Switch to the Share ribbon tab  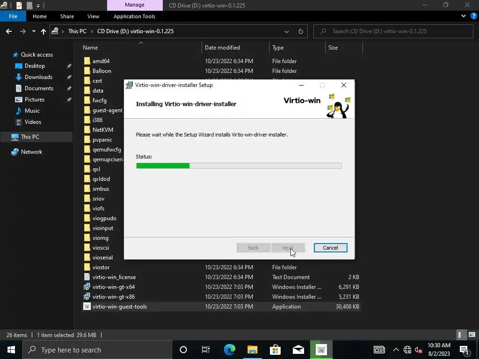tap(67, 16)
